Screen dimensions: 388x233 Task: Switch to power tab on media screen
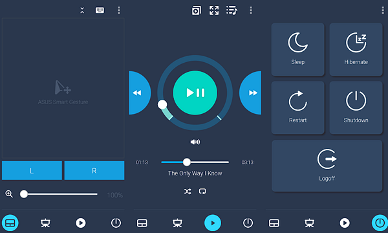click(x=248, y=223)
